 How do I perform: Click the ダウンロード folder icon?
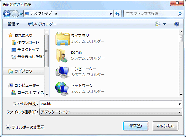(13, 42)
